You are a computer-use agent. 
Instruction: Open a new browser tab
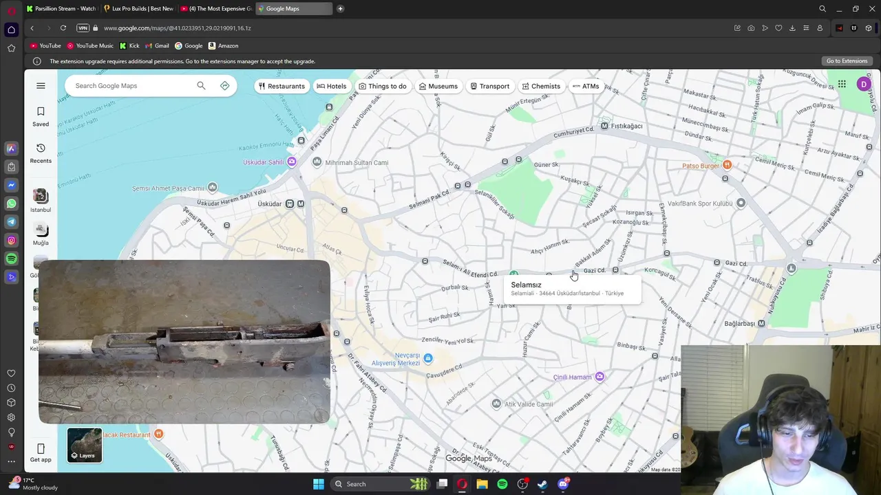point(340,9)
